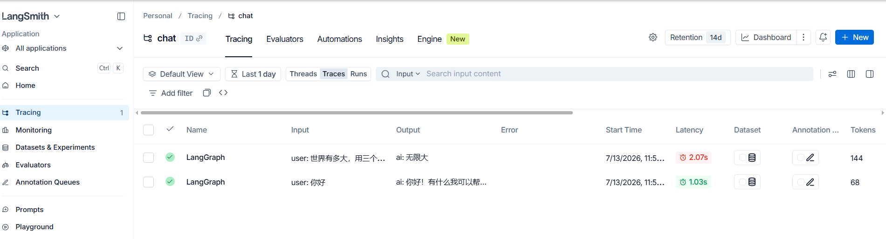Click the chat project icon in breadcrumb
The height and width of the screenshot is (239, 886).
coord(231,16)
